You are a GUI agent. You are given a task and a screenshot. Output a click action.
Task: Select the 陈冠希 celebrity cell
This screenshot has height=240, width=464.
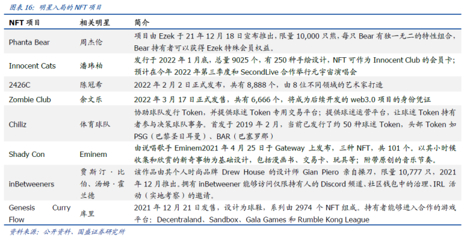click(x=91, y=85)
